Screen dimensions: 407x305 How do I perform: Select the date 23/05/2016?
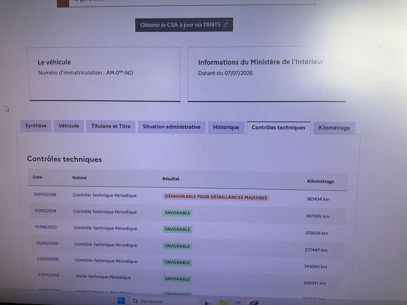pos(48,275)
